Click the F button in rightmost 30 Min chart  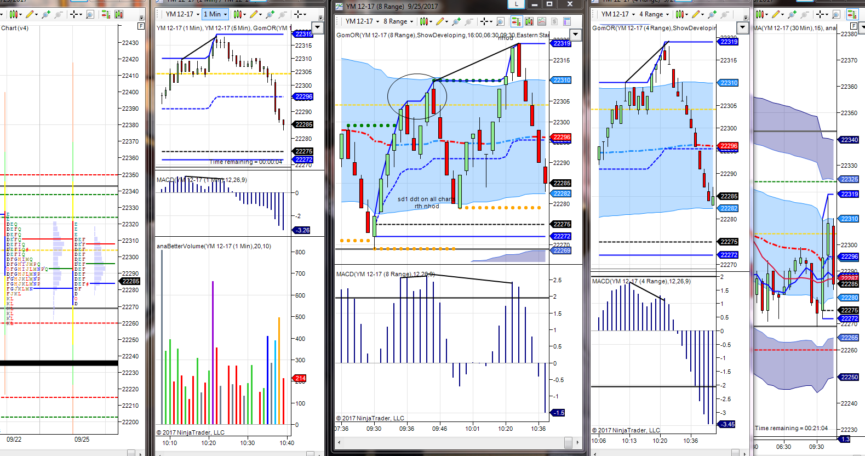click(853, 26)
